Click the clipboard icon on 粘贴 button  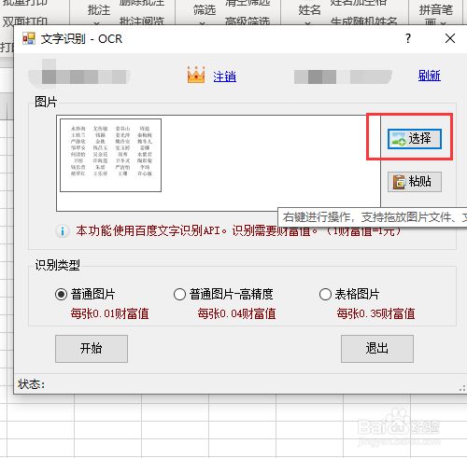point(399,182)
